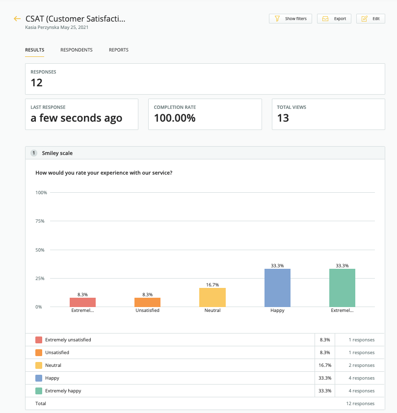The image size is (397, 413).
Task: Click the question number 1 badge
Action: coord(34,153)
